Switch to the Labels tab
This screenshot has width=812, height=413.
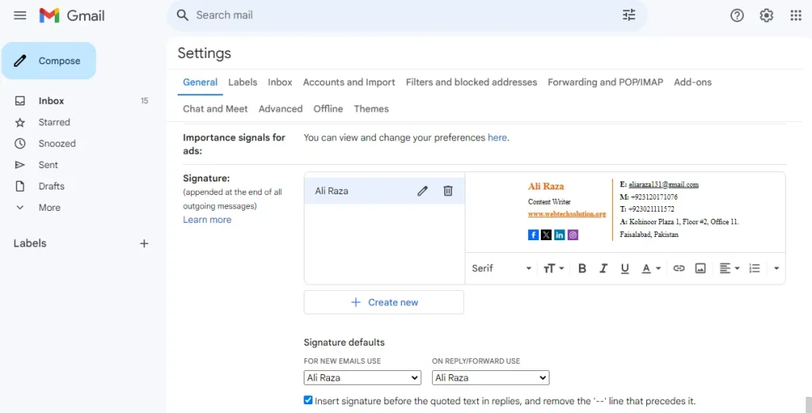(243, 82)
